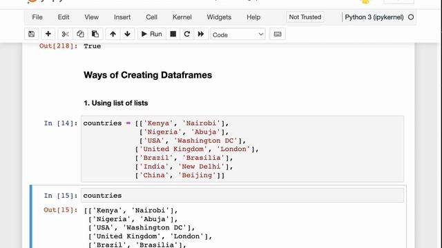The image size is (442, 248).
Task: Paste cells below icon
Action: [x=95, y=34]
